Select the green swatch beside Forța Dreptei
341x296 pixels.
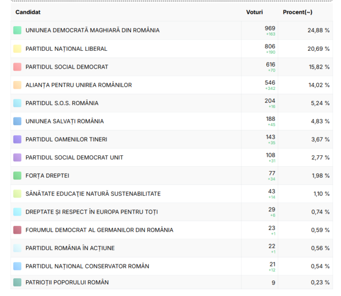(17, 176)
